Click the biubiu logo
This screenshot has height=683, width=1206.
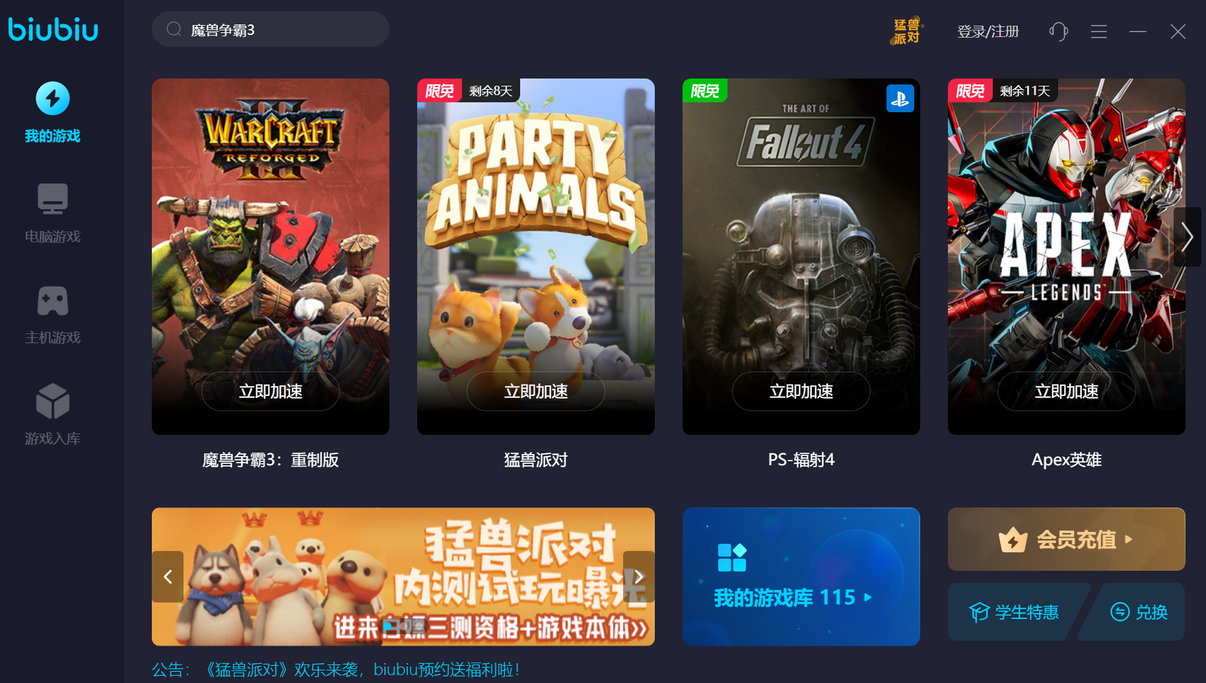click(53, 29)
